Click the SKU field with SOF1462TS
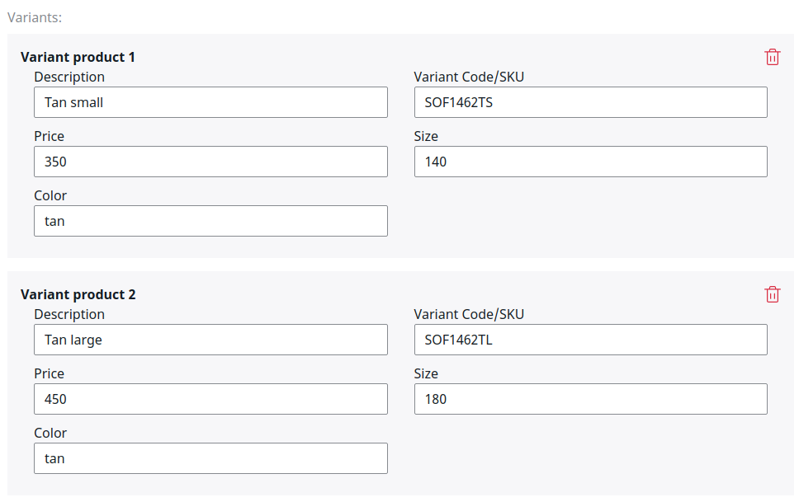 click(x=590, y=102)
